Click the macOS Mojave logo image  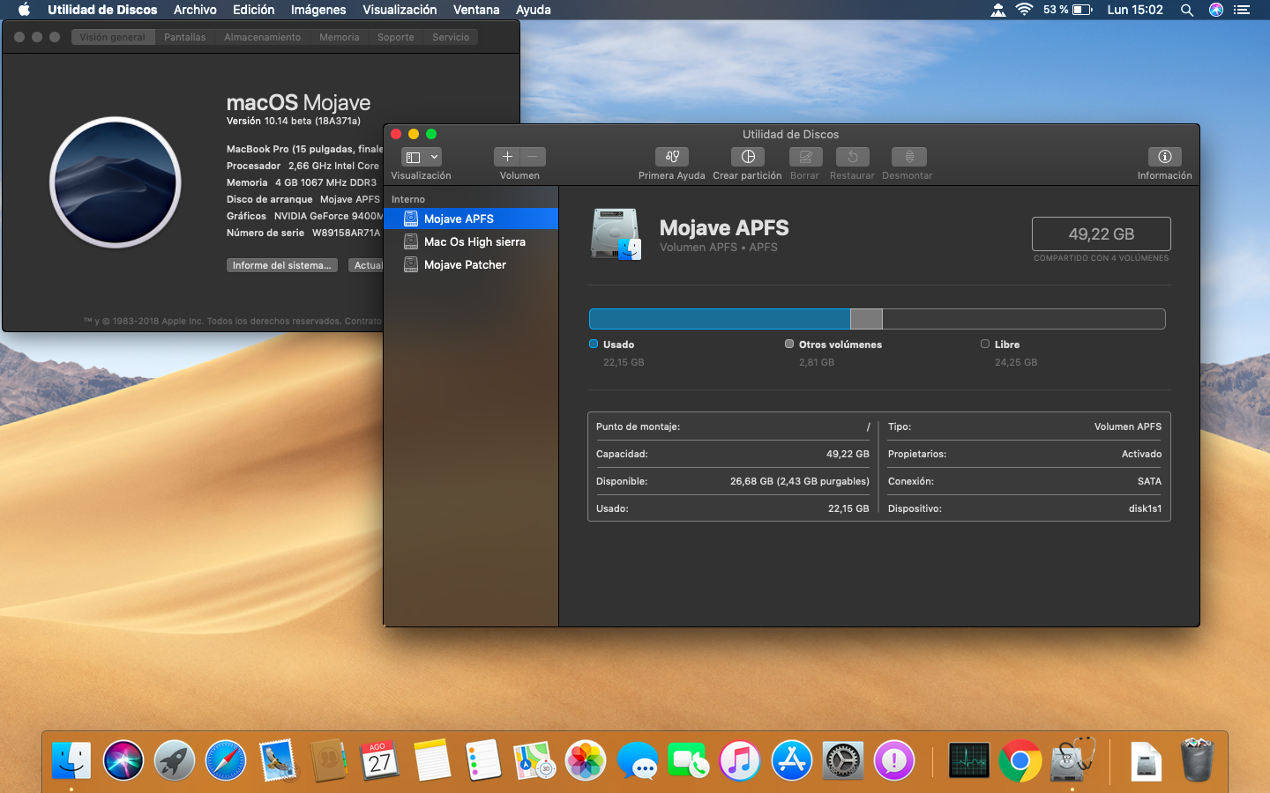[x=116, y=182]
